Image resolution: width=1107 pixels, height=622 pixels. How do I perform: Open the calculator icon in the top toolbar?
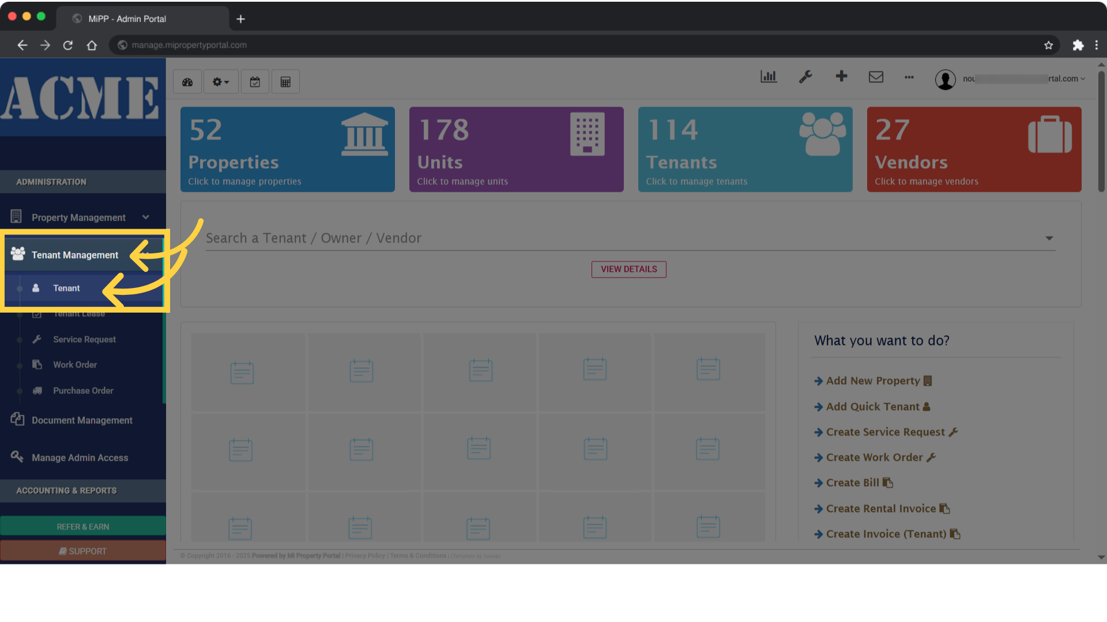pos(285,81)
